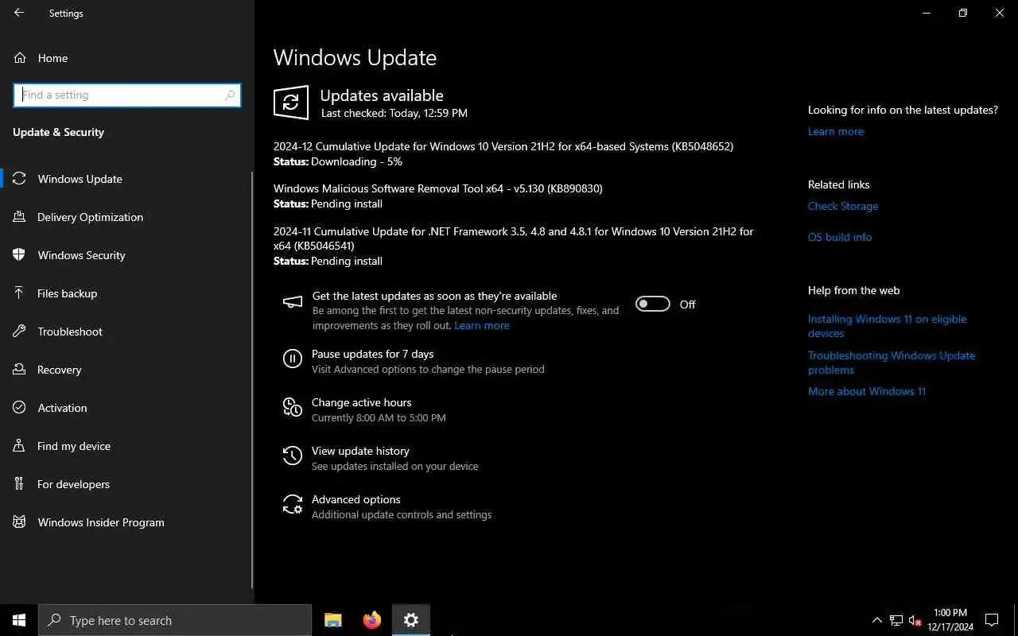Show hidden system tray icons chevron
1018x636 pixels.
(x=877, y=620)
